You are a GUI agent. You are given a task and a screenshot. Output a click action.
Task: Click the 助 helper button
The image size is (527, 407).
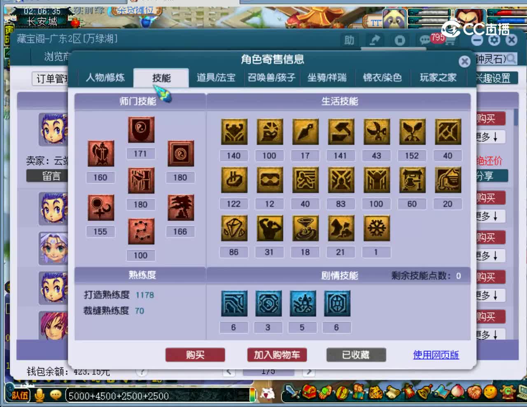349,40
